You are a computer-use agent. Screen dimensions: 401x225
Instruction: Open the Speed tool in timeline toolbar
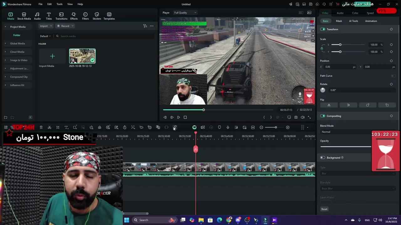pos(91,127)
